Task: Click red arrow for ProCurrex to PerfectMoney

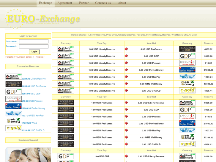Action: (x=127, y=123)
